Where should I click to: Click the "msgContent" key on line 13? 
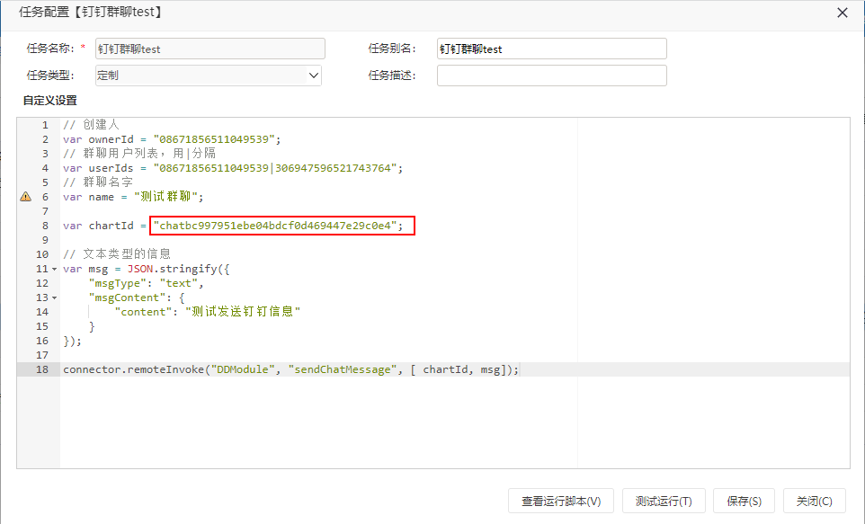(x=128, y=298)
